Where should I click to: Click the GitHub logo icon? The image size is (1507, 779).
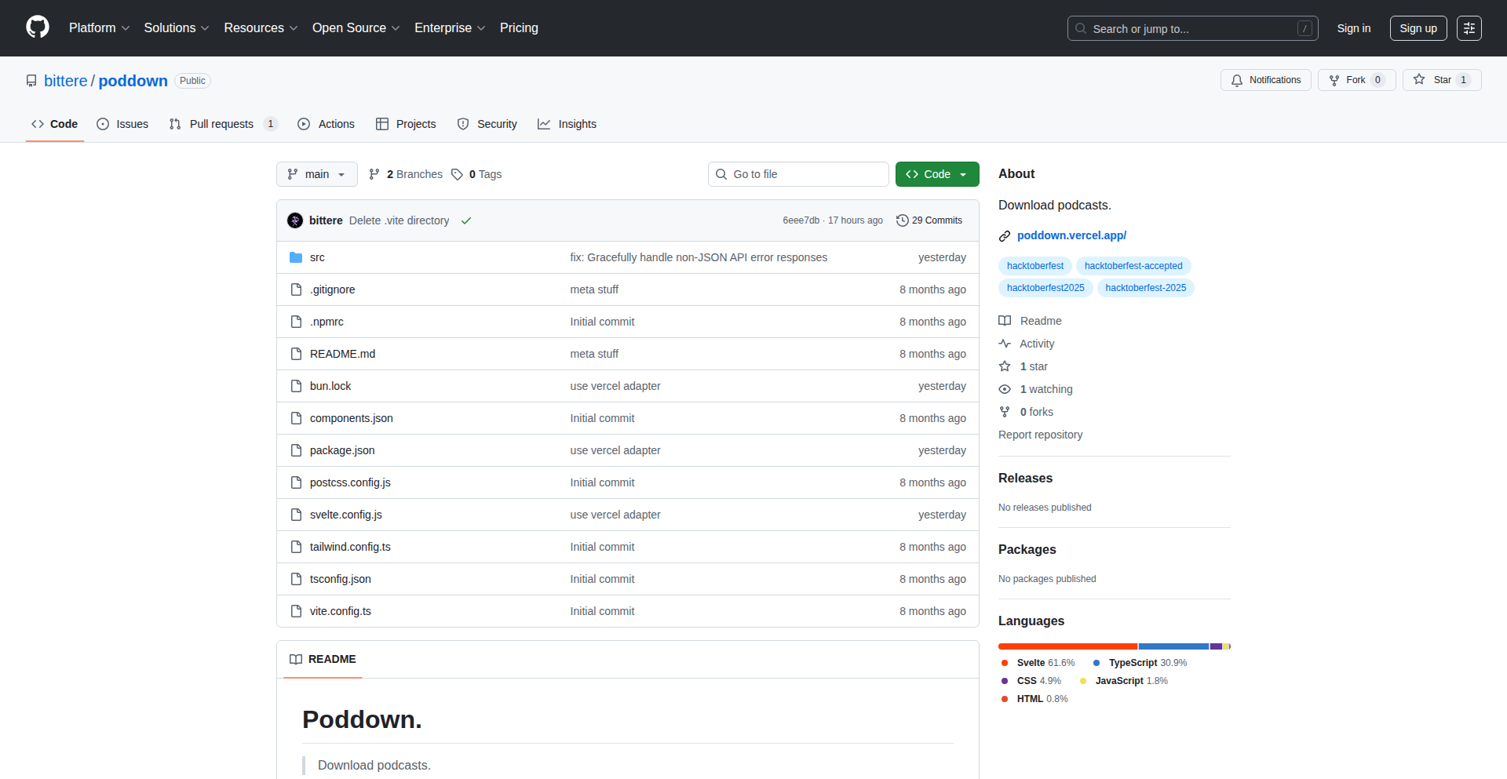click(38, 27)
